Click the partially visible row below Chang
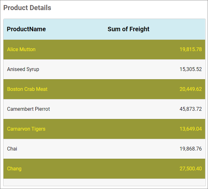Screen dimensions: 208x189 (104, 182)
